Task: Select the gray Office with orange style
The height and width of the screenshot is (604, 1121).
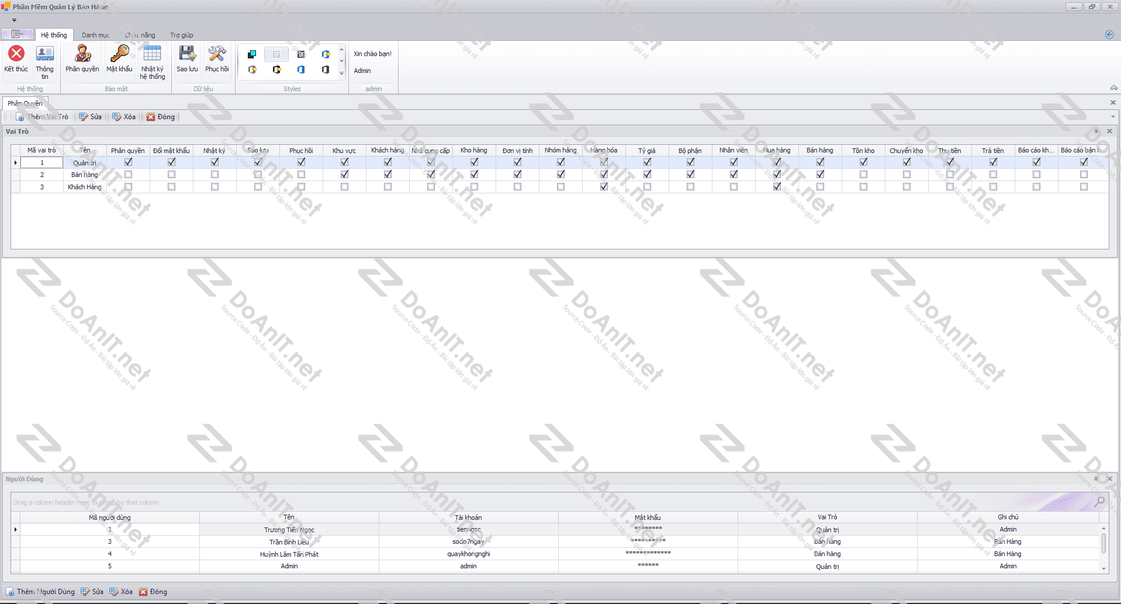Action: tap(252, 70)
